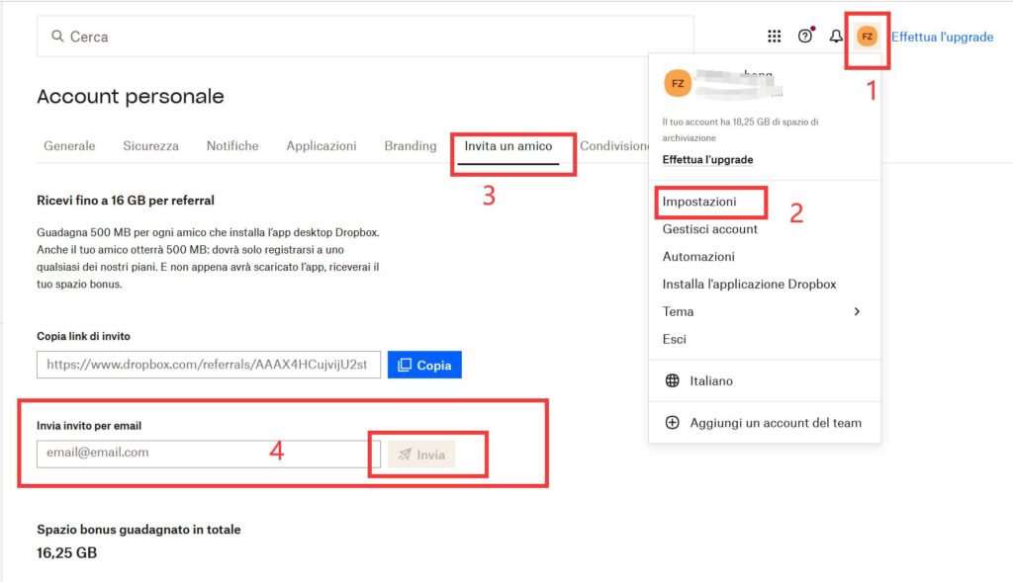
Task: Click the Spazio bonus guadagnato in totale label
Action: [138, 529]
